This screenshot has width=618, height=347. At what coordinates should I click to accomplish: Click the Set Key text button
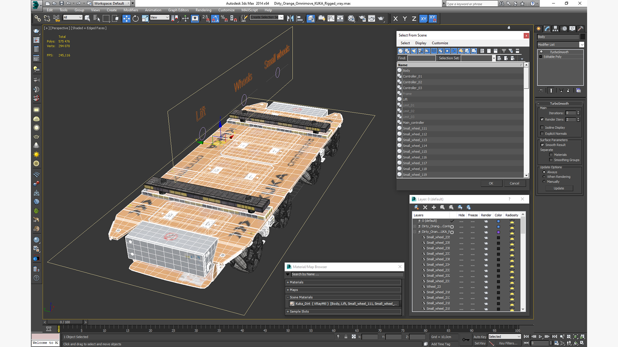pos(480,343)
